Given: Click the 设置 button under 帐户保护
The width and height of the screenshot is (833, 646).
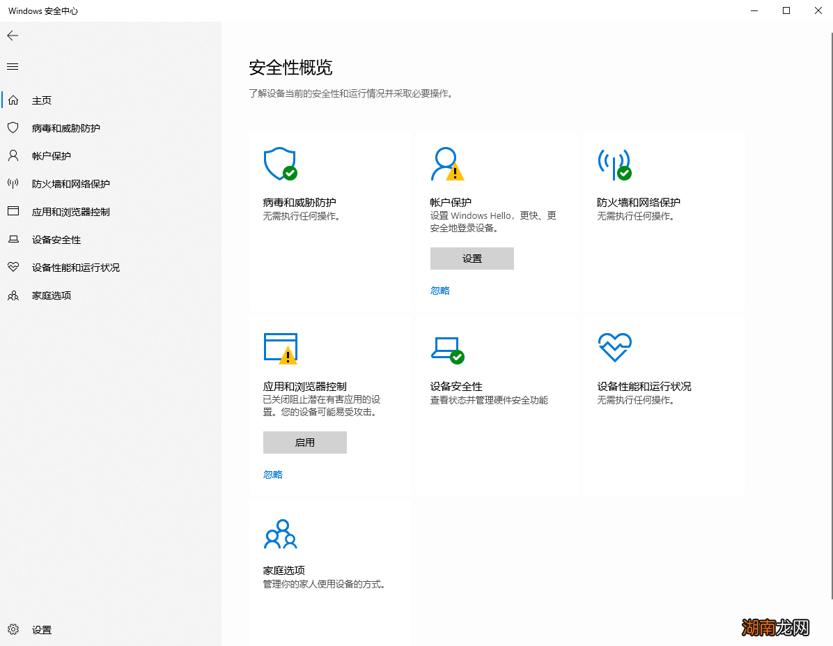Looking at the screenshot, I should [472, 259].
